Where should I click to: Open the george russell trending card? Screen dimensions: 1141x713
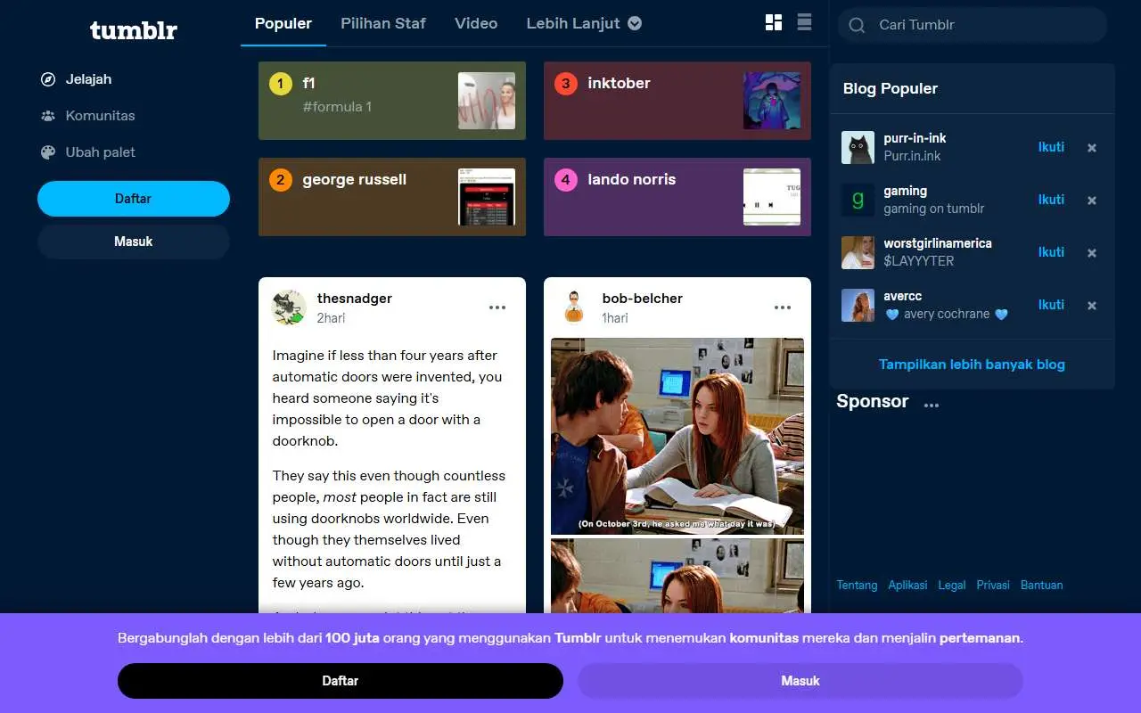click(392, 197)
